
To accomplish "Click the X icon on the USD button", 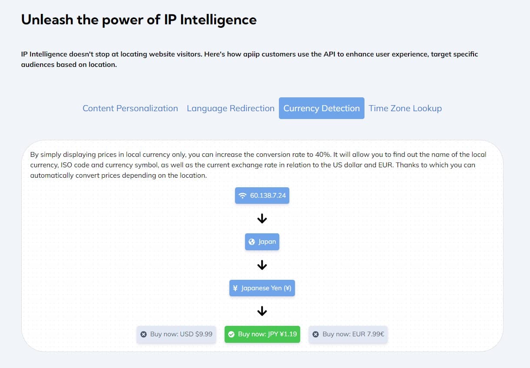I will (143, 334).
